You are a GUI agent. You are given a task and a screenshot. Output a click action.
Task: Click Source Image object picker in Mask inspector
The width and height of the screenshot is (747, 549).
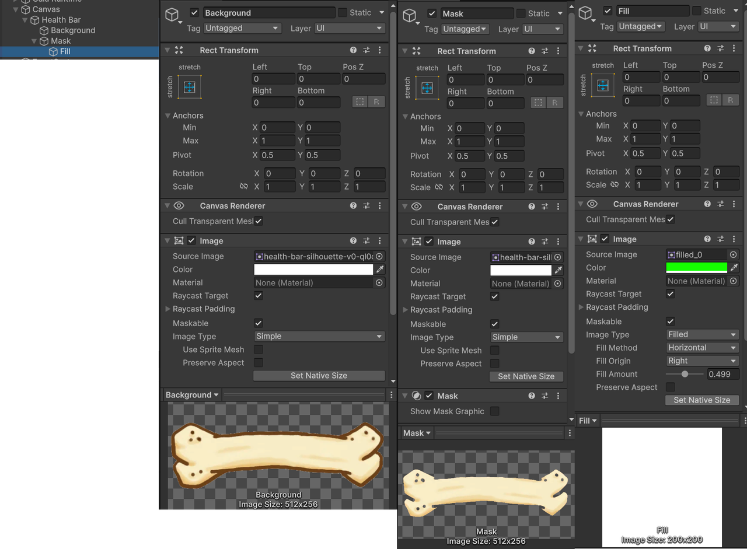[x=557, y=257]
